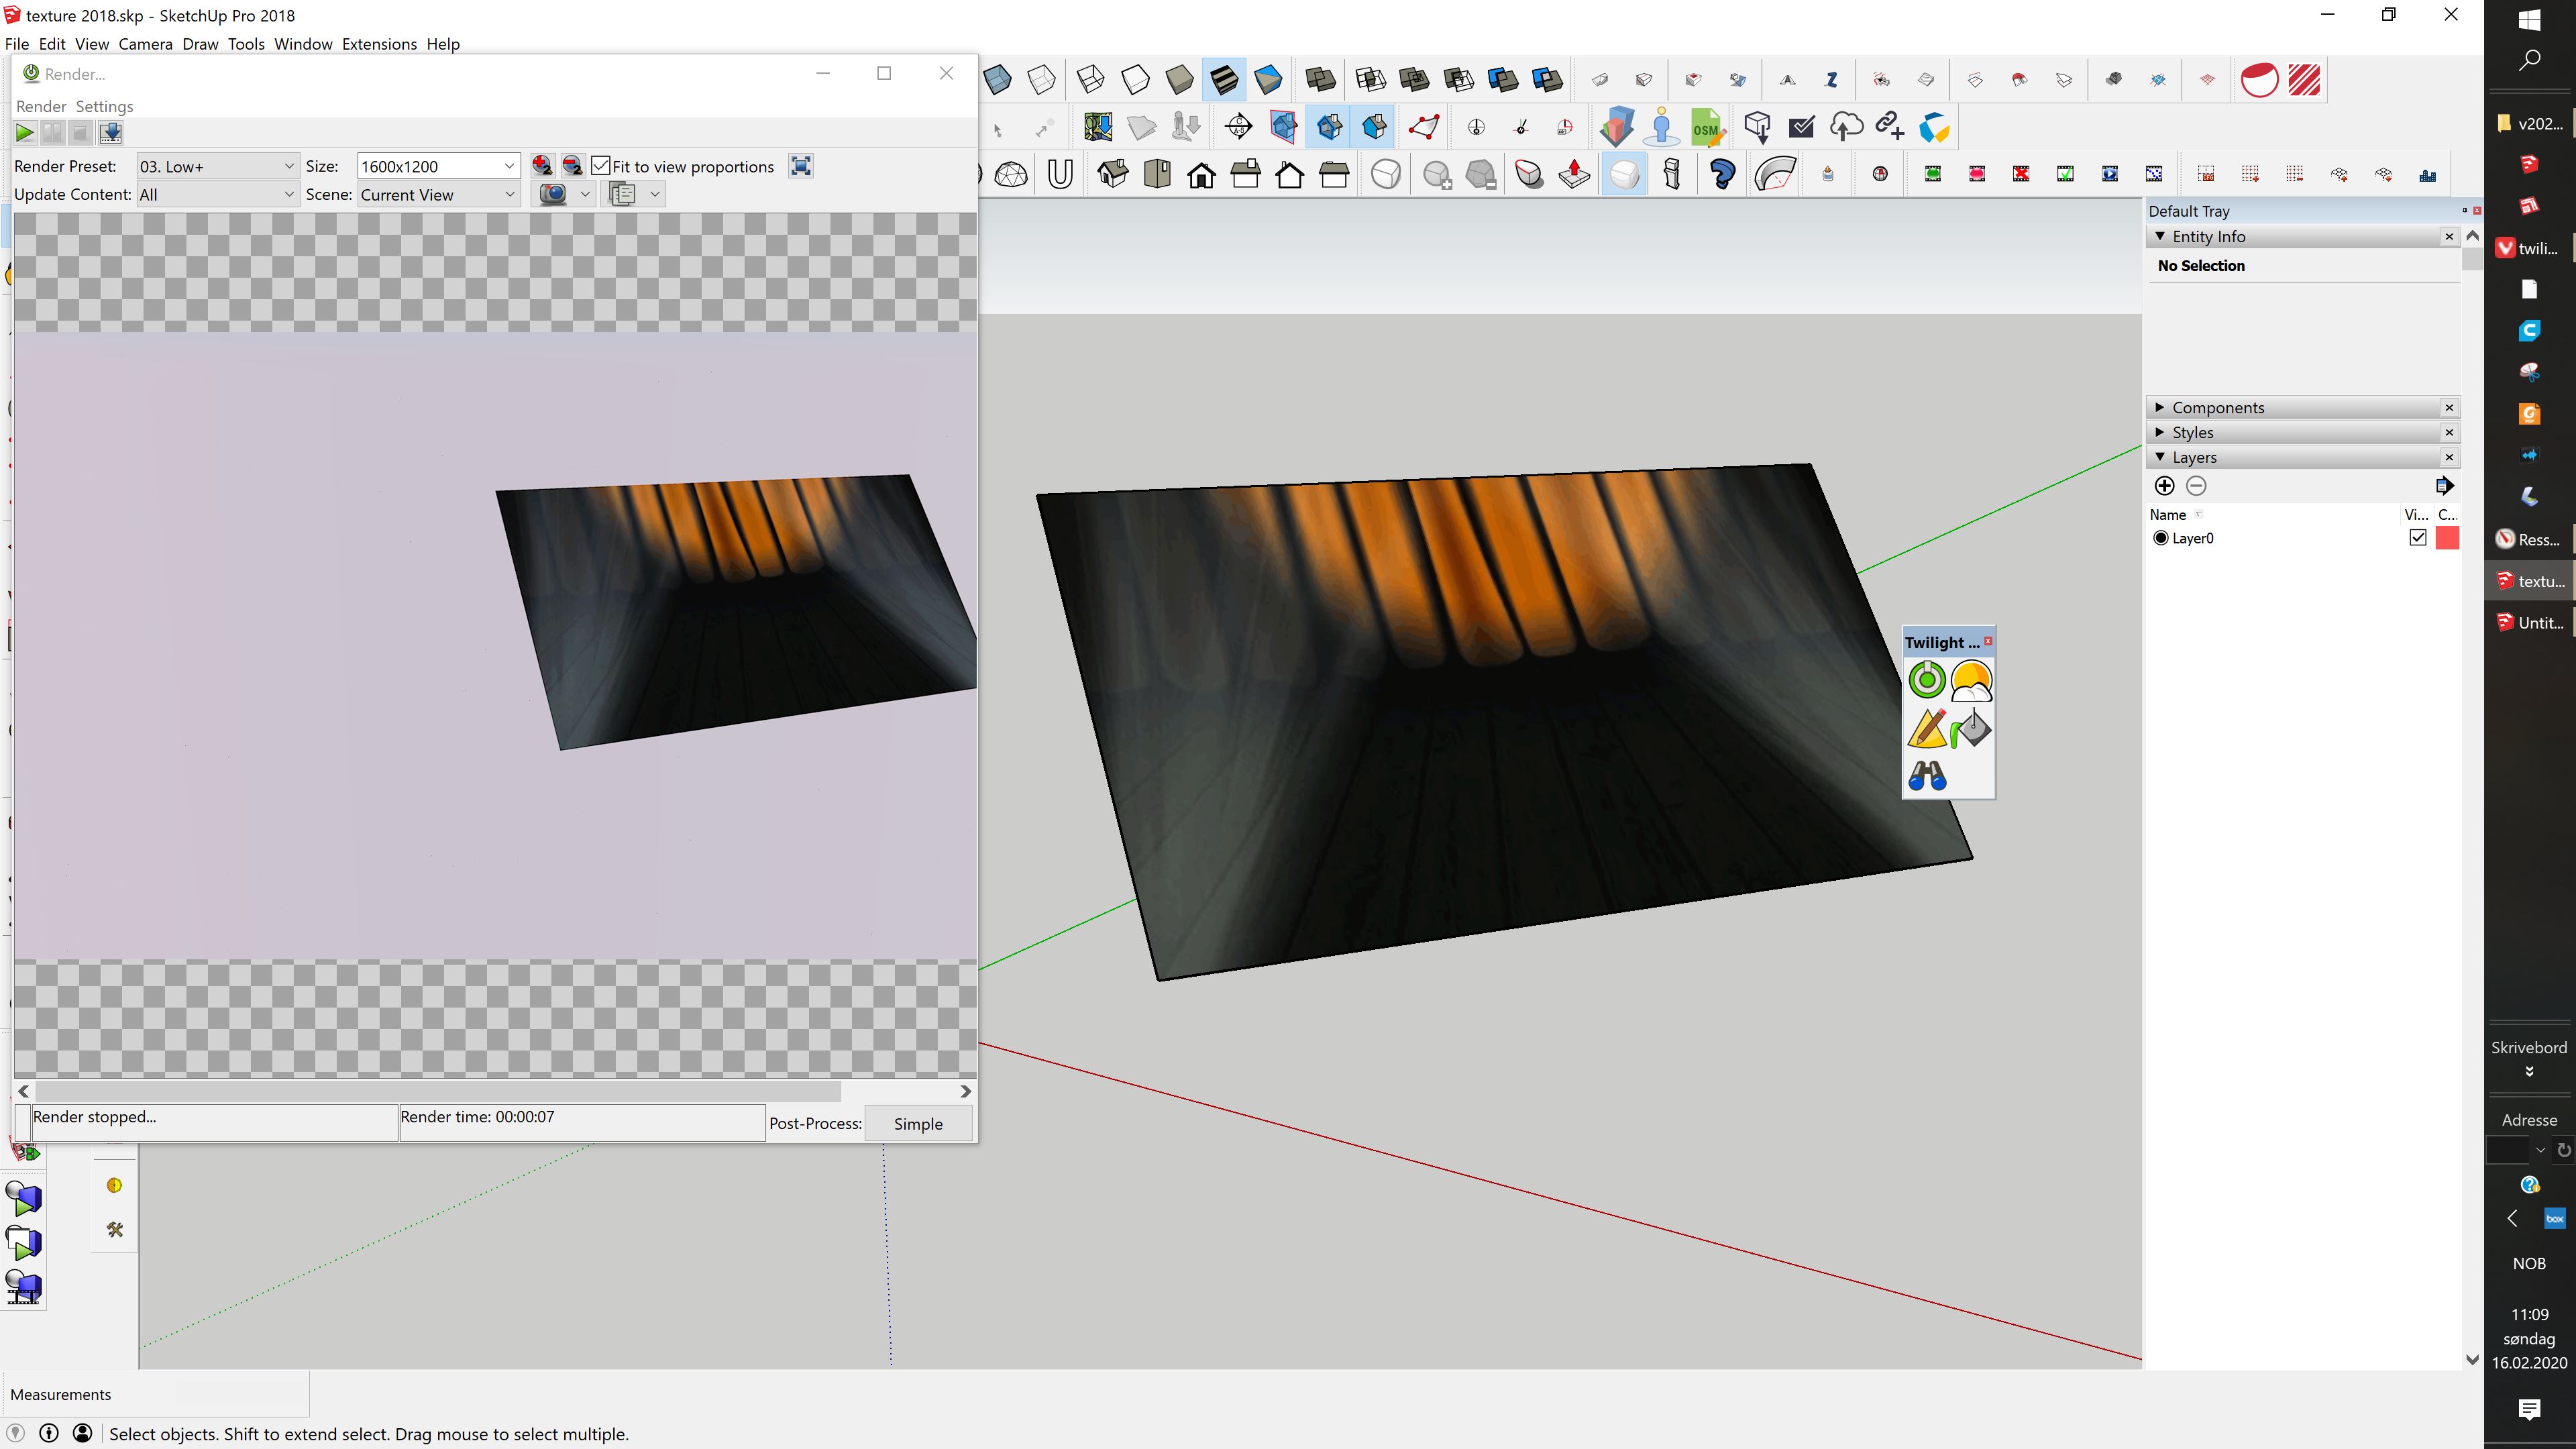Click Twilight binoculars icon
Image resolution: width=2576 pixels, height=1449 pixels.
[x=1927, y=776]
